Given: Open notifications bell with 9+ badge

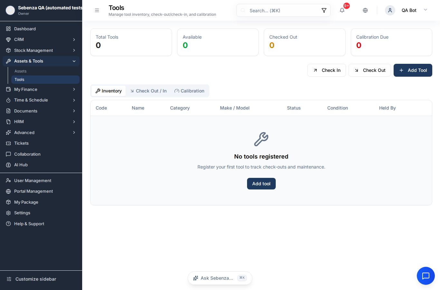Looking at the screenshot, I should 342,10.
